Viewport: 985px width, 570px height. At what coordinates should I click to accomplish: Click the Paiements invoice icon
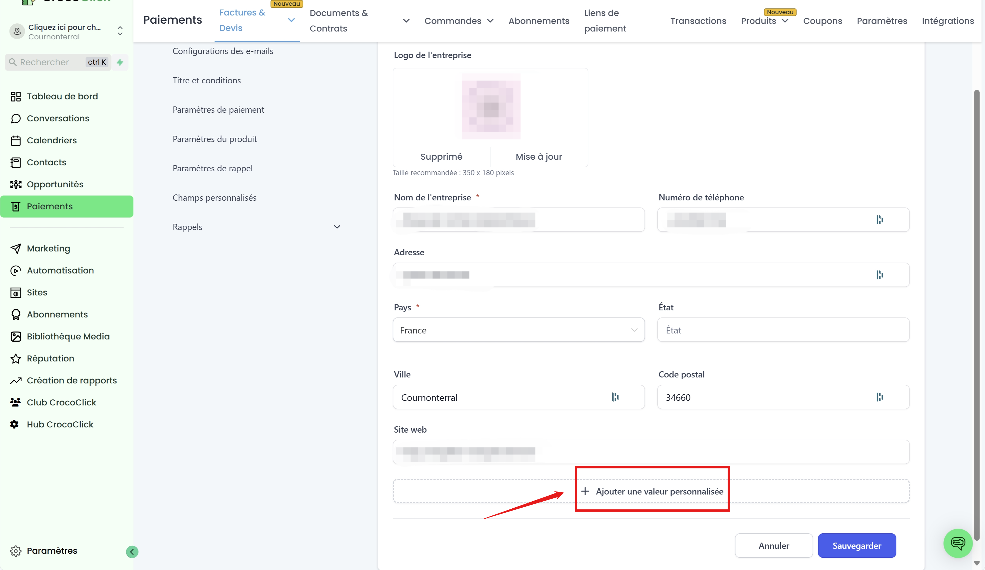coord(16,206)
